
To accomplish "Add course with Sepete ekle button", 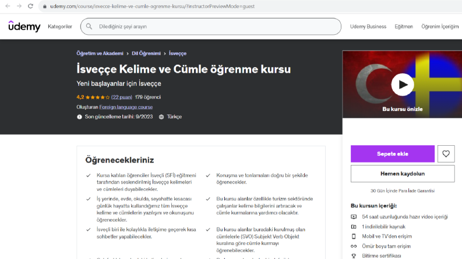I will (x=393, y=154).
